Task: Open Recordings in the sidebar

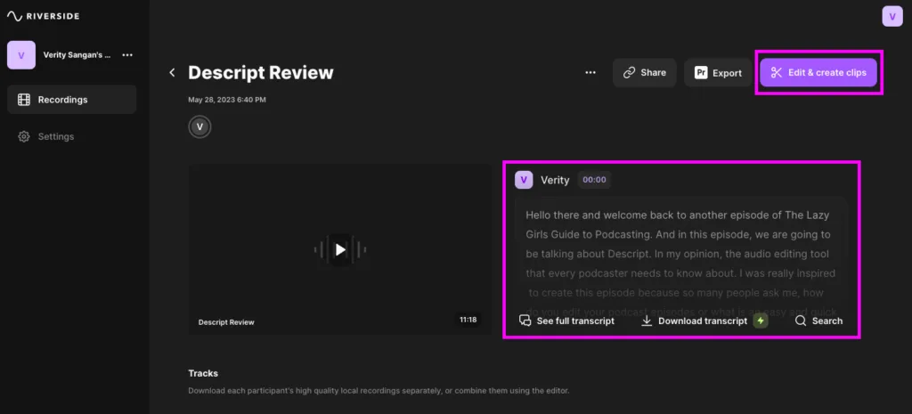Action: [71, 100]
